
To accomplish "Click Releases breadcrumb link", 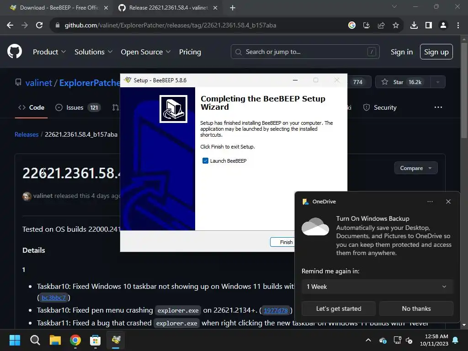I will (x=27, y=135).
